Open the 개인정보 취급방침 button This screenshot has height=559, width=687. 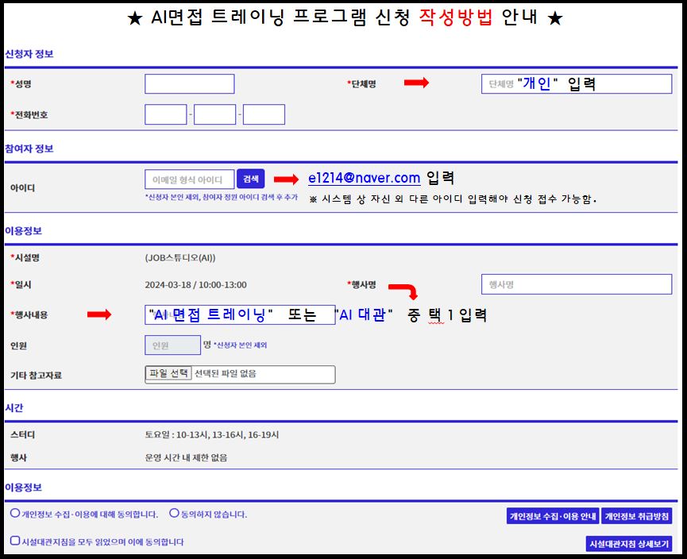[x=637, y=516]
